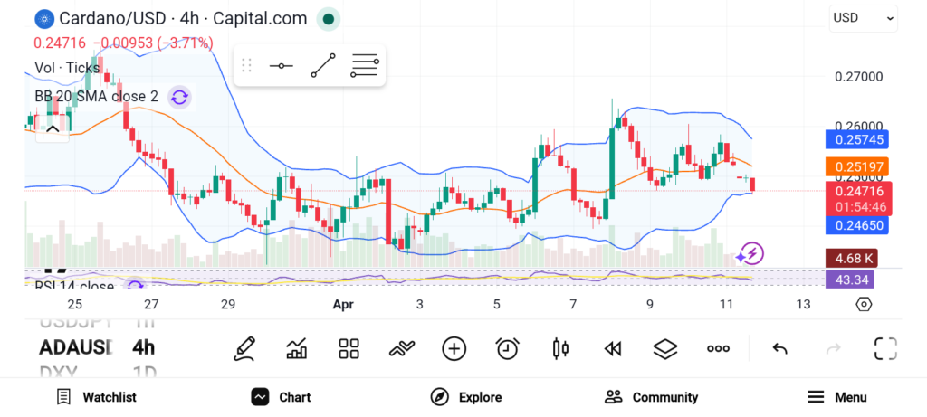Toggle fullscreen chart mode
The width and height of the screenshot is (927, 417).
pos(884,348)
